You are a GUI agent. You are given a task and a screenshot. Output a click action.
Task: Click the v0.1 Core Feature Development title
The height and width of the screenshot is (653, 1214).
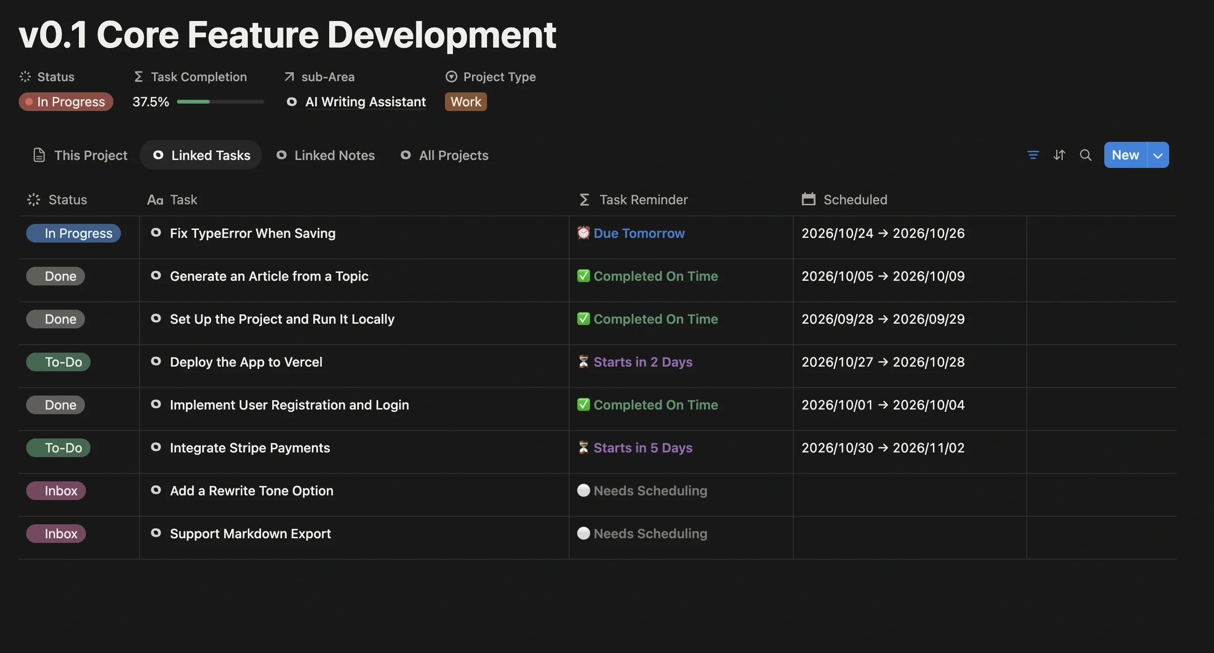pyautogui.click(x=288, y=35)
